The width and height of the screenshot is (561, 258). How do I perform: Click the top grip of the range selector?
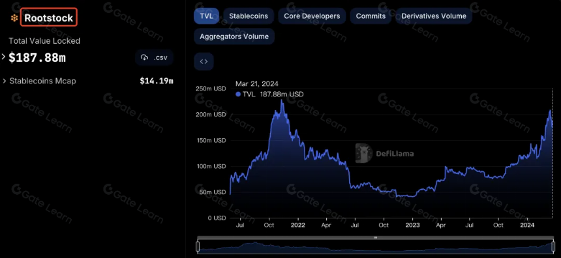tap(375, 237)
